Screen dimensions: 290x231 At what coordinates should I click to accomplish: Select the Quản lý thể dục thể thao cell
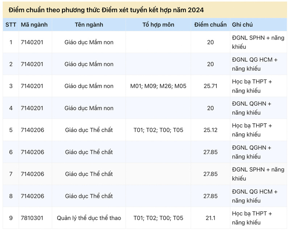point(89,218)
